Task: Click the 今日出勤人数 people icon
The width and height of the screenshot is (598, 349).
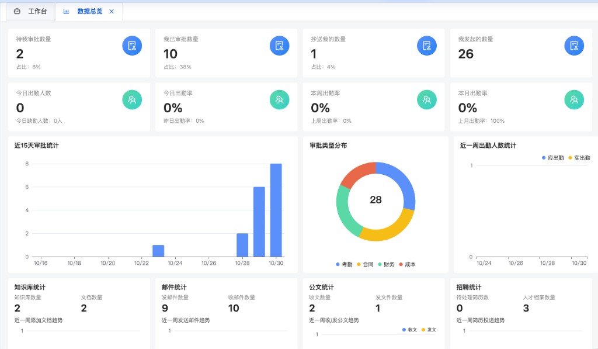Action: coord(132,99)
